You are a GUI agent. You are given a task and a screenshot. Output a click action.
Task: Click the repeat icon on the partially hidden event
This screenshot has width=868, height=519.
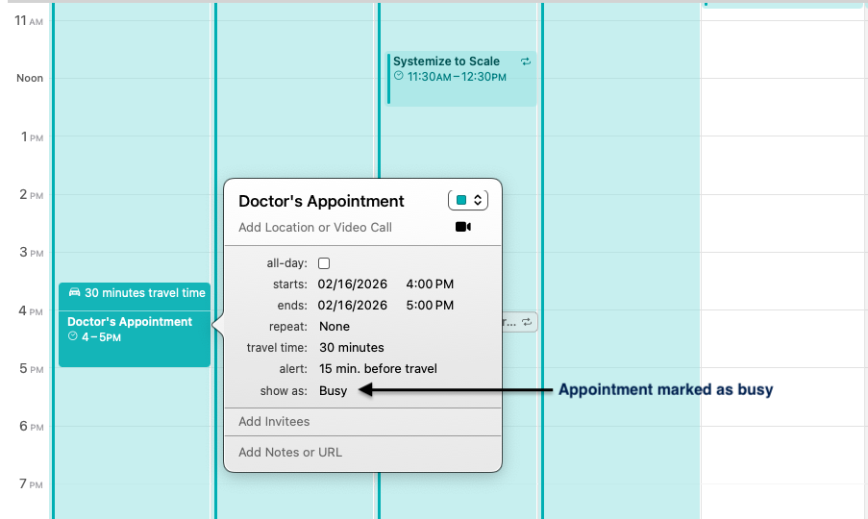[527, 322]
